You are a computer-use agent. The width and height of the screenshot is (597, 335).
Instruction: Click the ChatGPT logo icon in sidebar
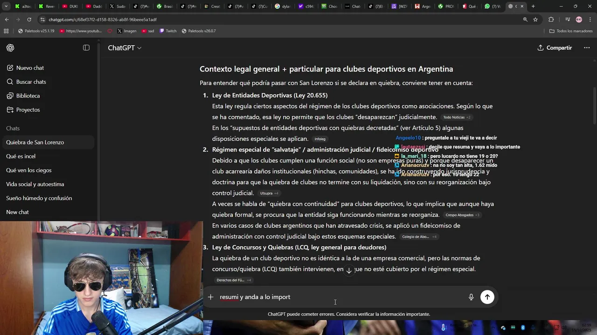[10, 48]
